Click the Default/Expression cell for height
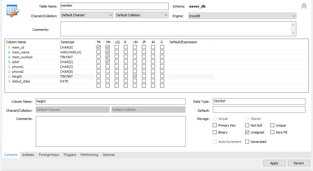 [x=191, y=76]
